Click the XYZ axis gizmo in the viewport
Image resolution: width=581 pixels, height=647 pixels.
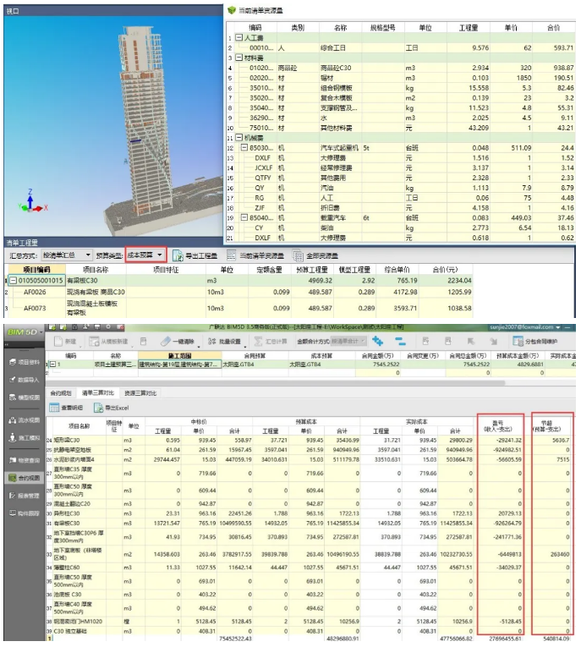[31, 201]
